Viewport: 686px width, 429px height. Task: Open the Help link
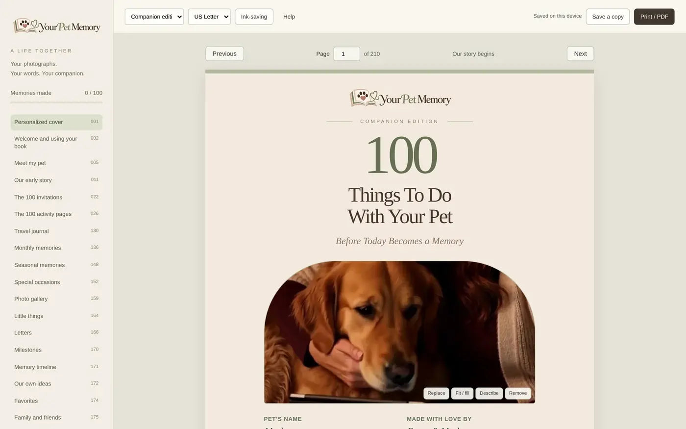click(x=289, y=17)
